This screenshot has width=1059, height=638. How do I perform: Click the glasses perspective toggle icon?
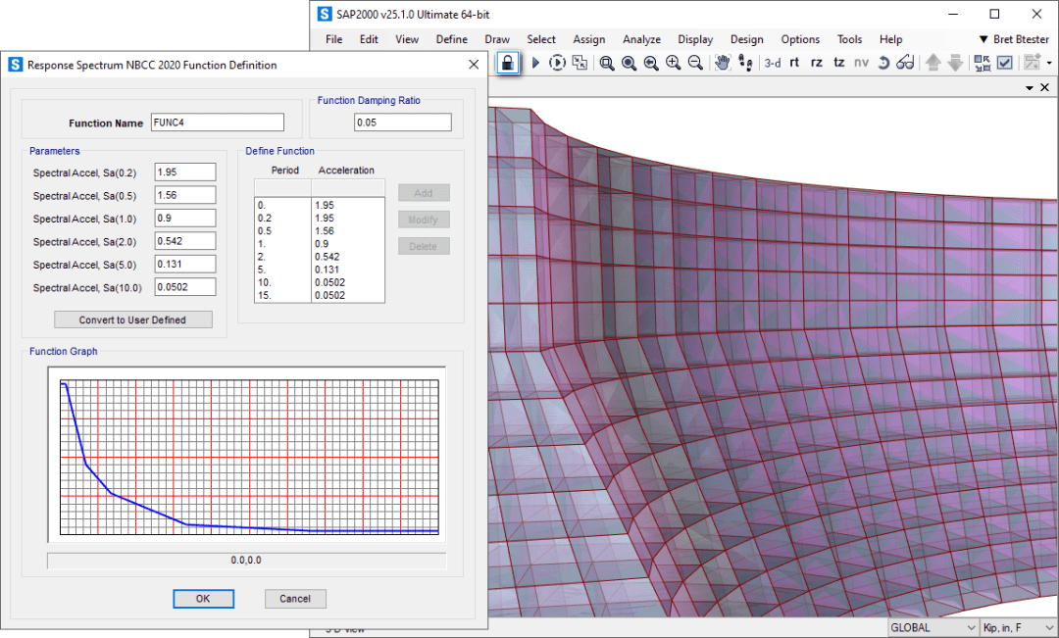[905, 63]
